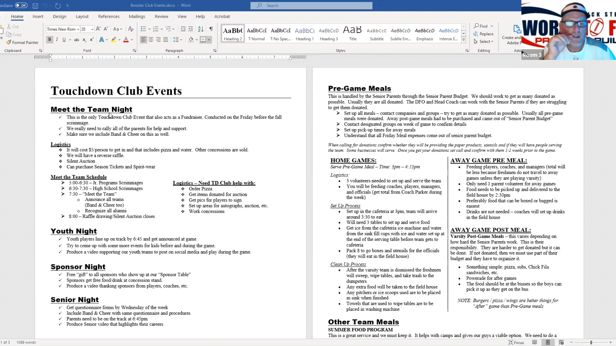Align text right
Image resolution: width=616 pixels, height=346 pixels.
pyautogui.click(x=158, y=40)
